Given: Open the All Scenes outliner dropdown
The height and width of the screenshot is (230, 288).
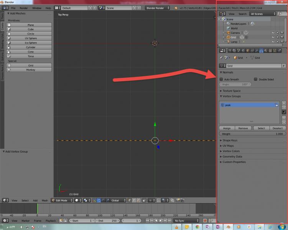Looking at the screenshot, I should coord(263,14).
